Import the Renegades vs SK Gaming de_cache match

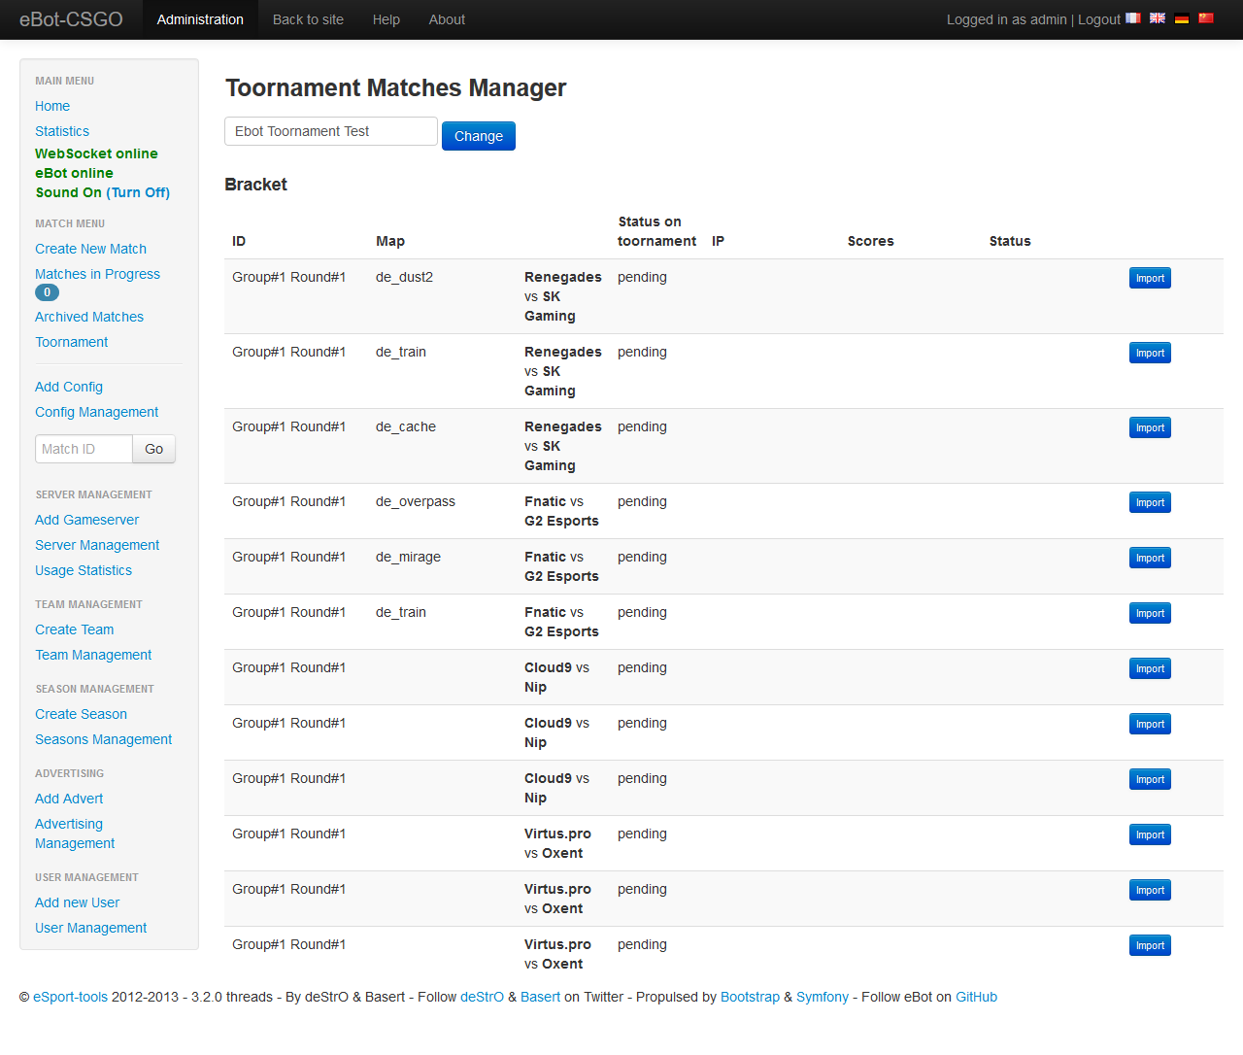click(1150, 427)
